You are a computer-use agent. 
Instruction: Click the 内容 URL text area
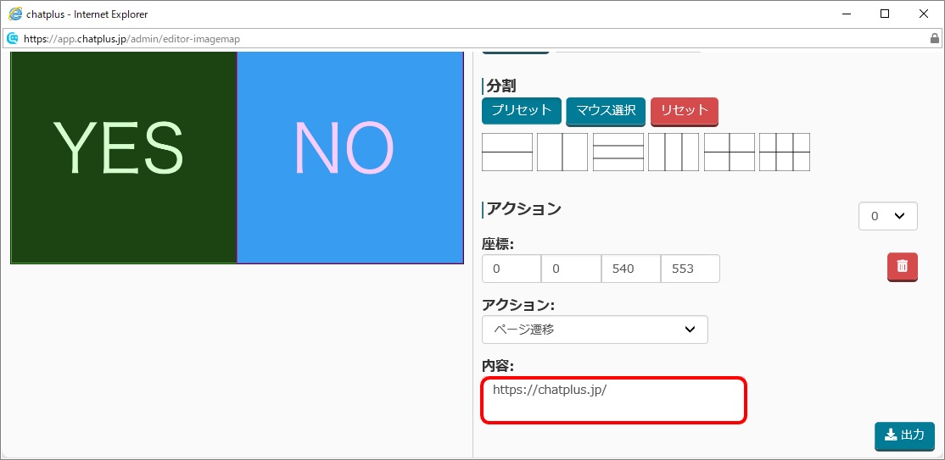coord(613,401)
